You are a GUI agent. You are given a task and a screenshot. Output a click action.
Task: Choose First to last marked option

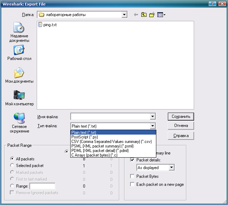pyautogui.click(x=12, y=179)
